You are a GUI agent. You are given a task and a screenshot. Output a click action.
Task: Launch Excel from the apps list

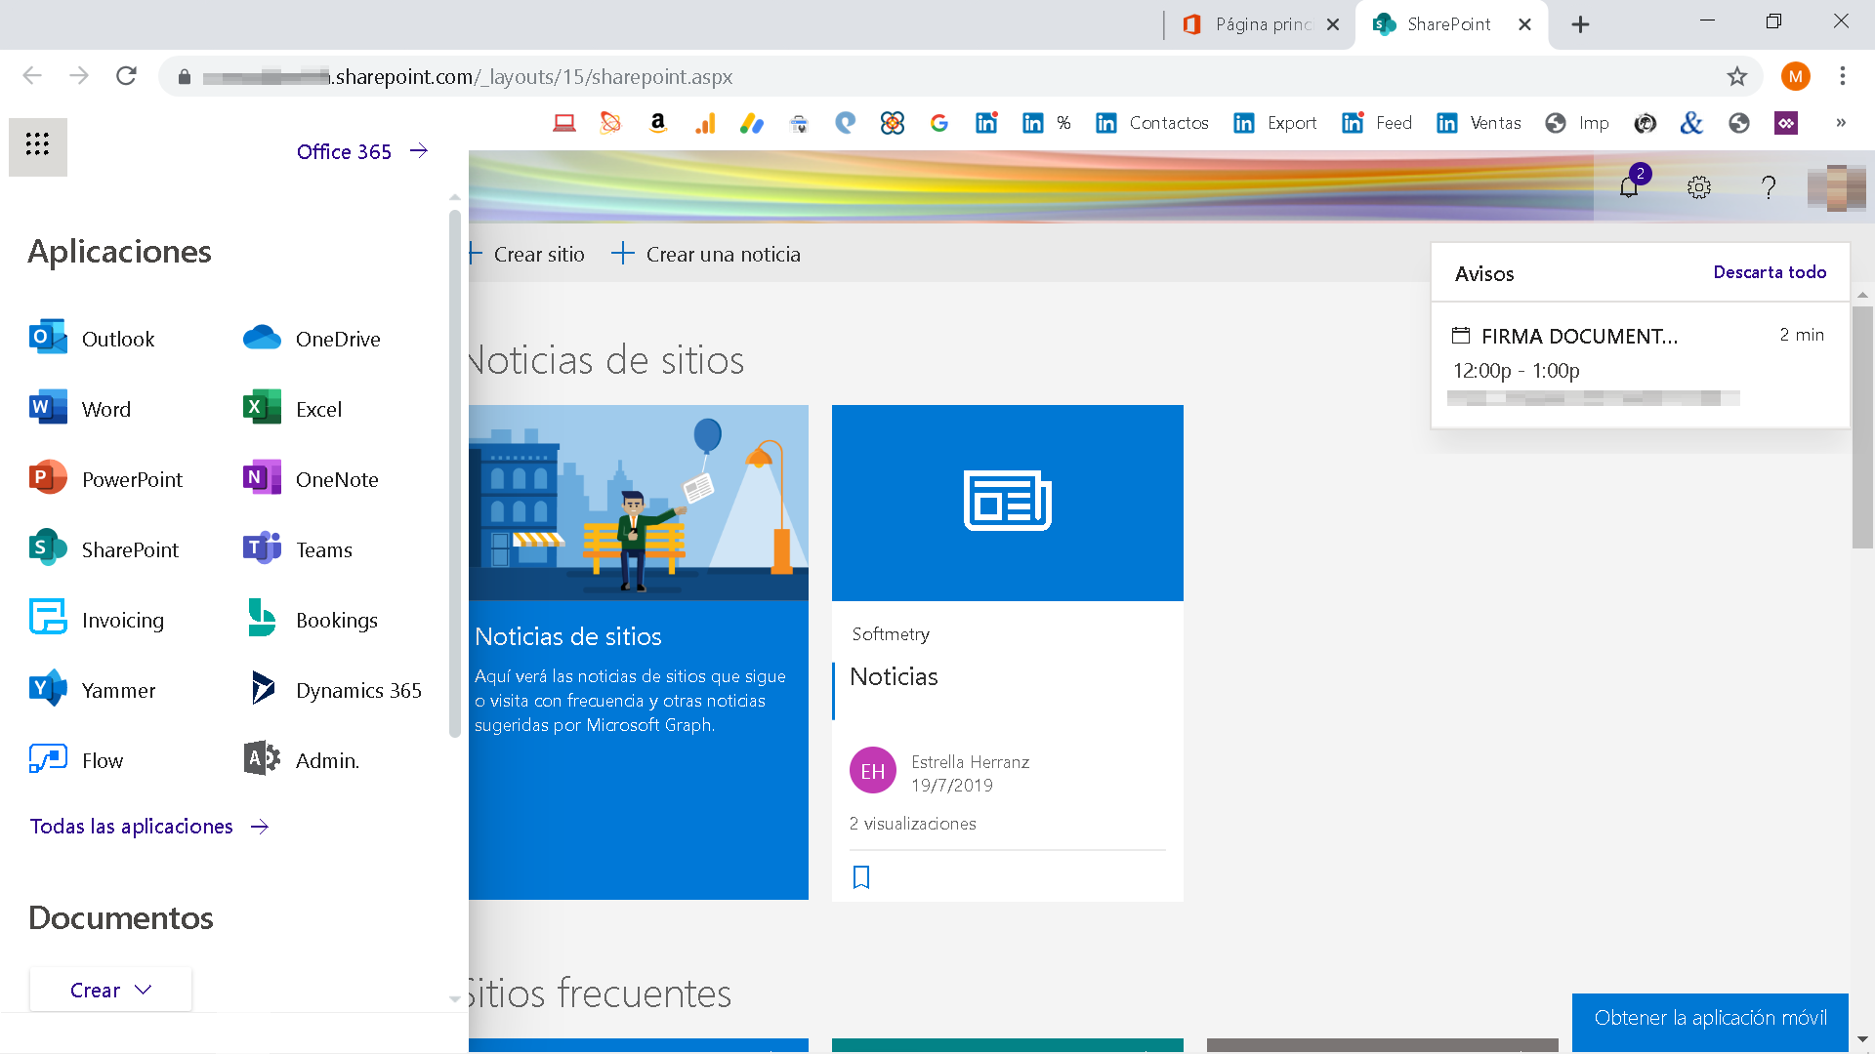[x=292, y=409]
